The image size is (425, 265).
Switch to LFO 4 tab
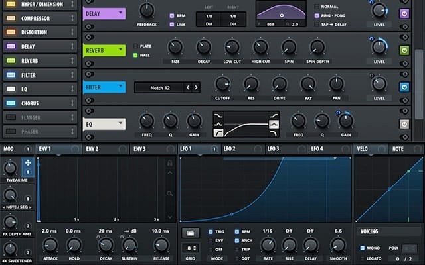click(x=331, y=149)
